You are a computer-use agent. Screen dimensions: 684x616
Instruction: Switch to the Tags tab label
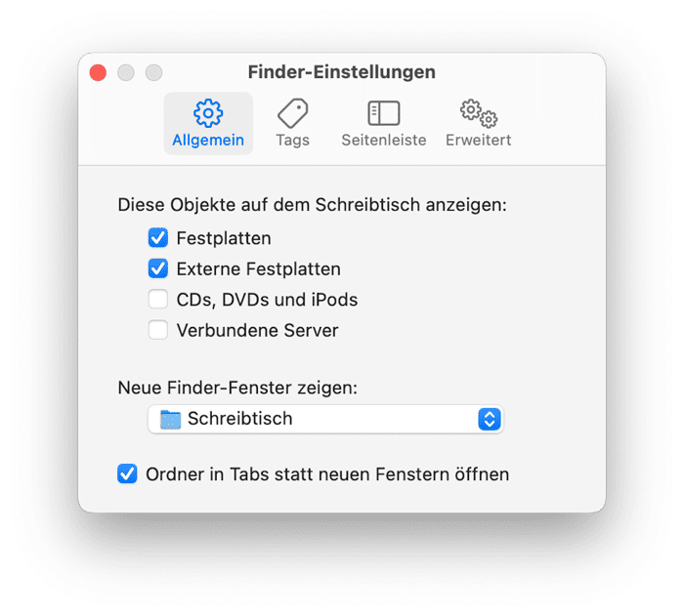[292, 140]
